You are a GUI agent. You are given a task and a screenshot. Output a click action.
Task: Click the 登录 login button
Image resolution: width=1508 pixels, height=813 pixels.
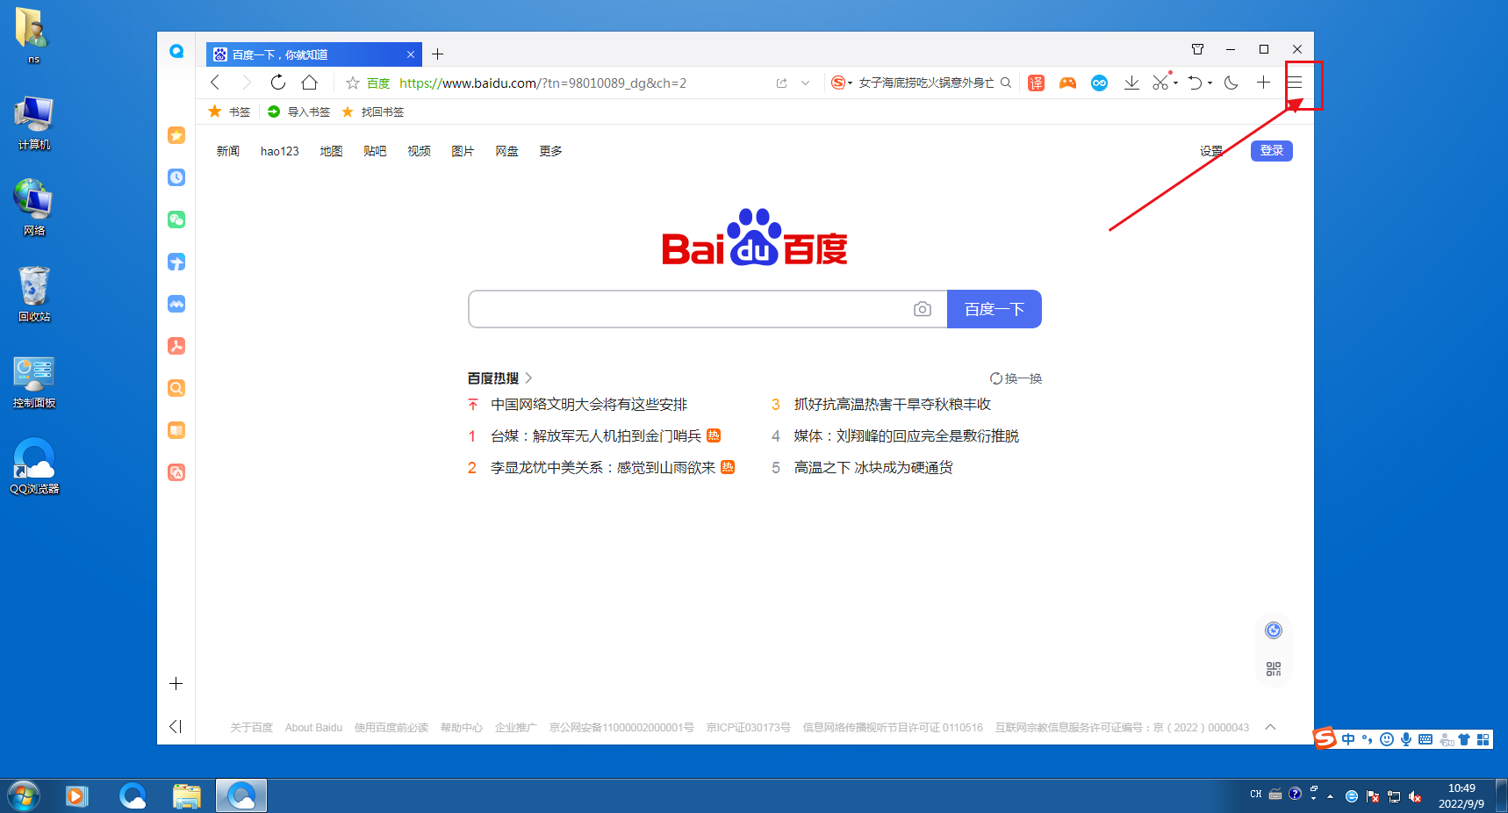1272,150
